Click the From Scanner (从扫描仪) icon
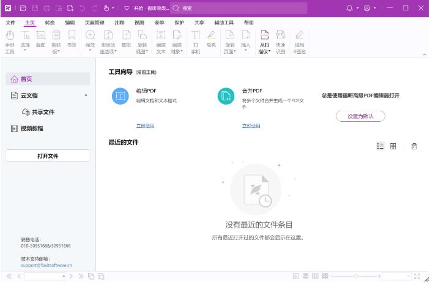Viewport: 430px width, 284px height. point(265,35)
